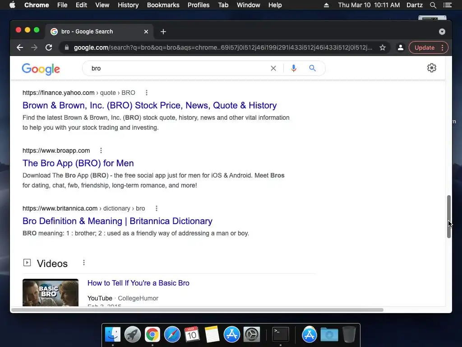Go back to previous page in Chrome
This screenshot has width=462, height=347.
(20, 47)
